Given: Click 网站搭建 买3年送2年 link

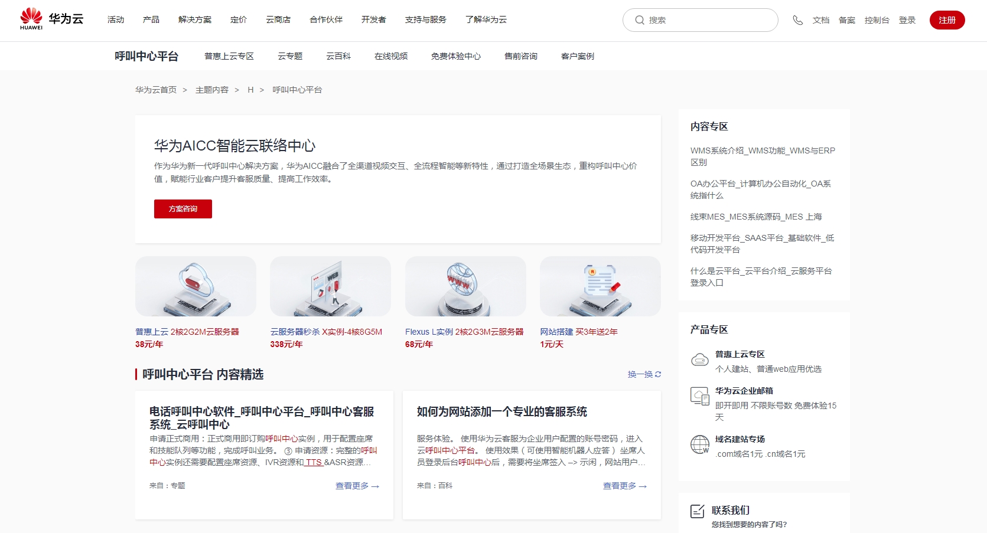Looking at the screenshot, I should point(579,332).
